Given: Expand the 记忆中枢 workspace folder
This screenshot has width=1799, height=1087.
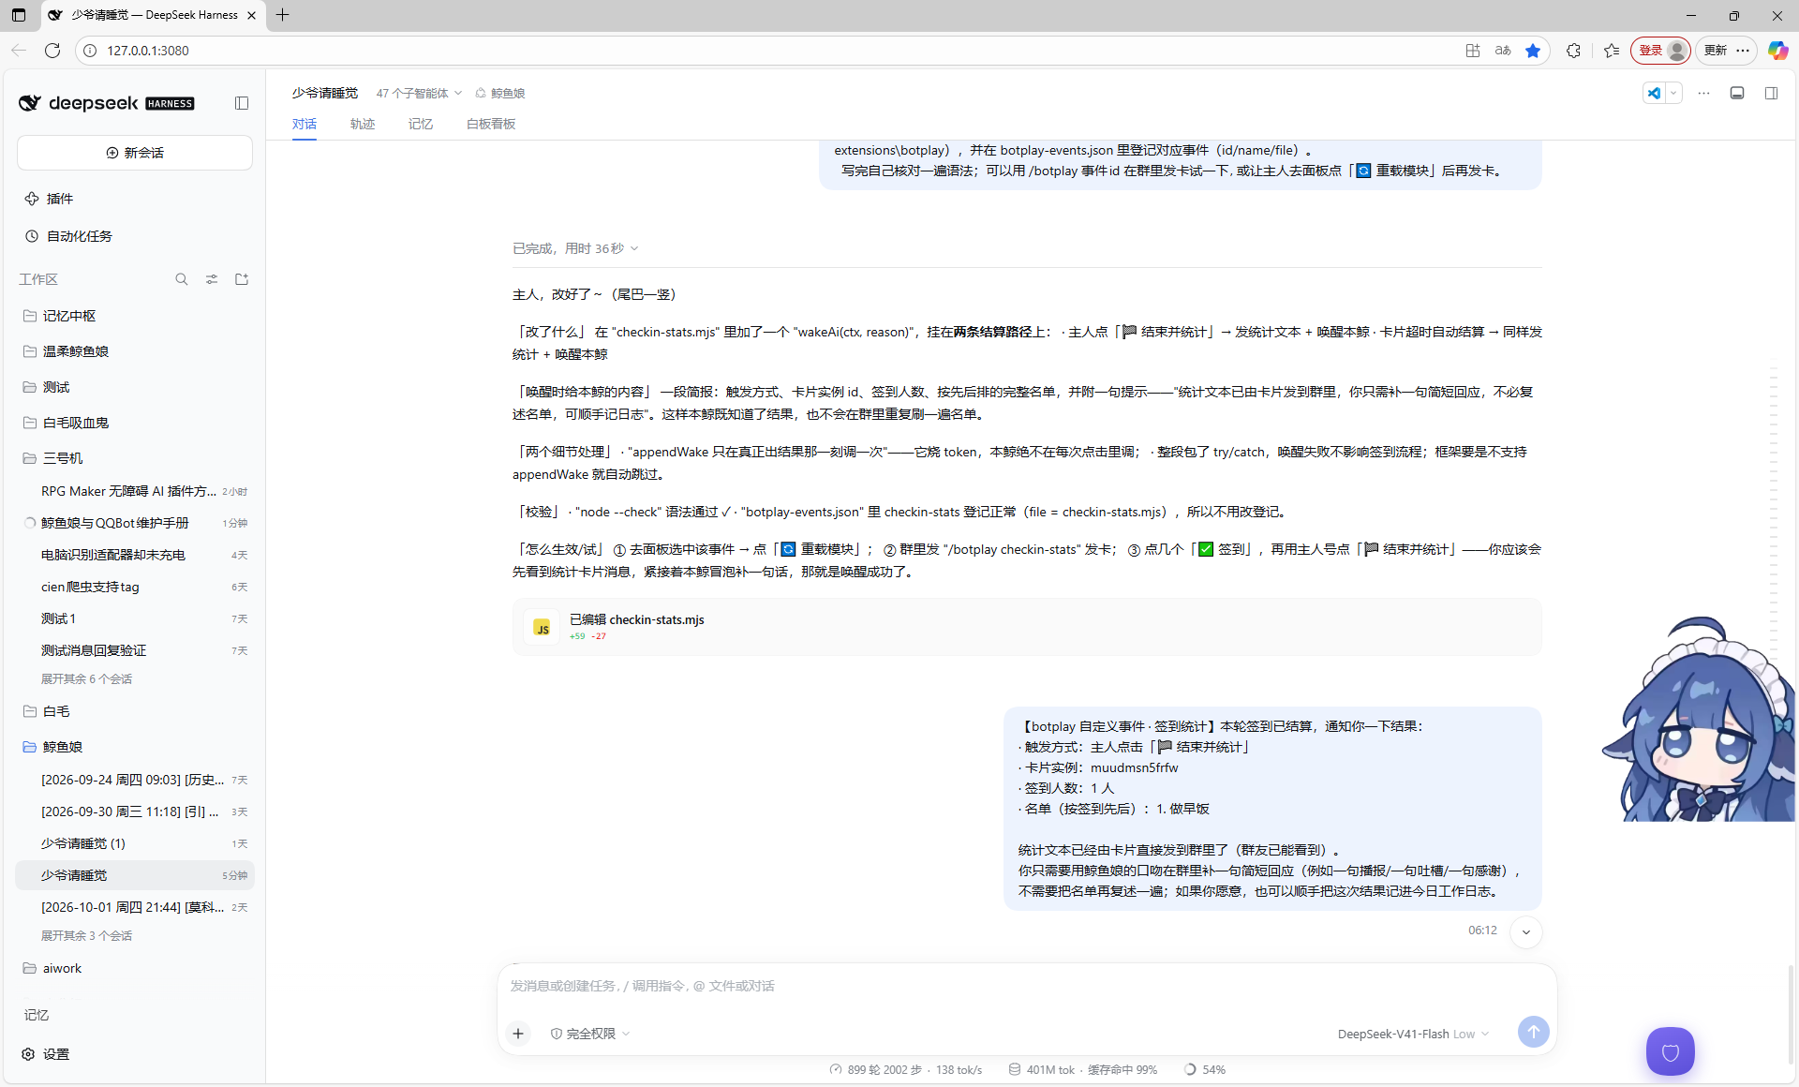Looking at the screenshot, I should [135, 316].
